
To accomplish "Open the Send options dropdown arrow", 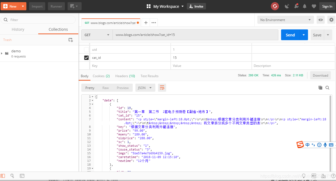I will [304, 35].
